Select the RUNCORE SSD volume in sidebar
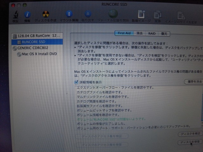 tap(34, 42)
